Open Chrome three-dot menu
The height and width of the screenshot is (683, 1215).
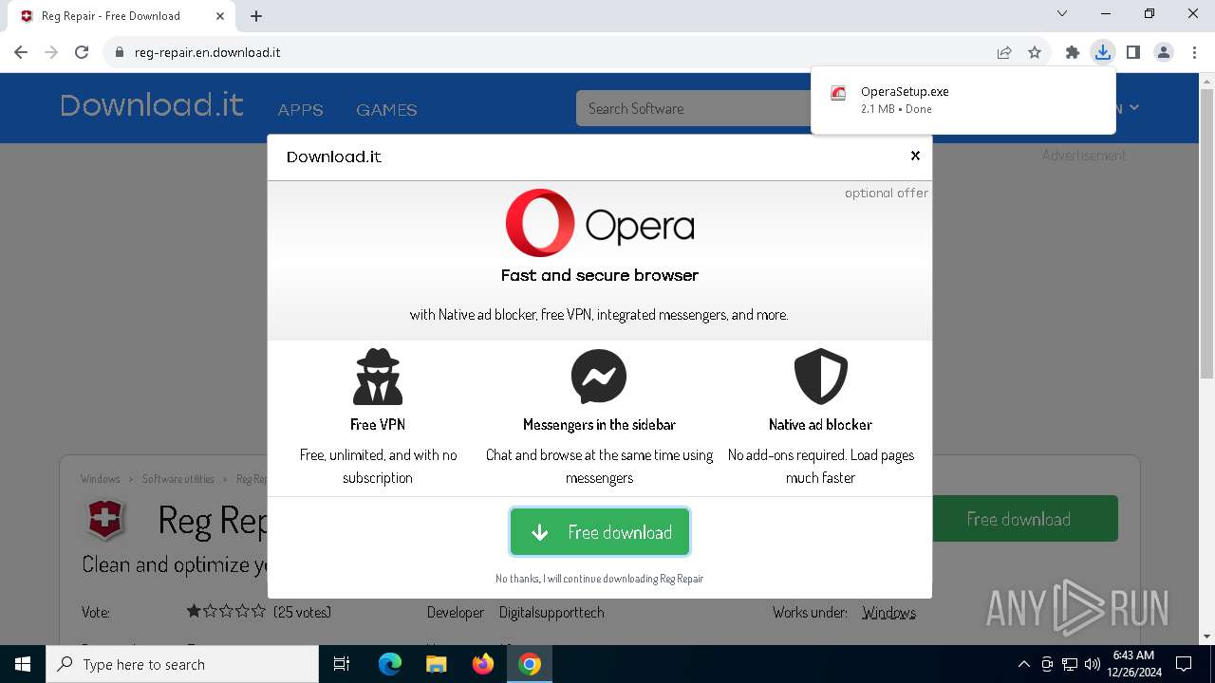coord(1194,52)
